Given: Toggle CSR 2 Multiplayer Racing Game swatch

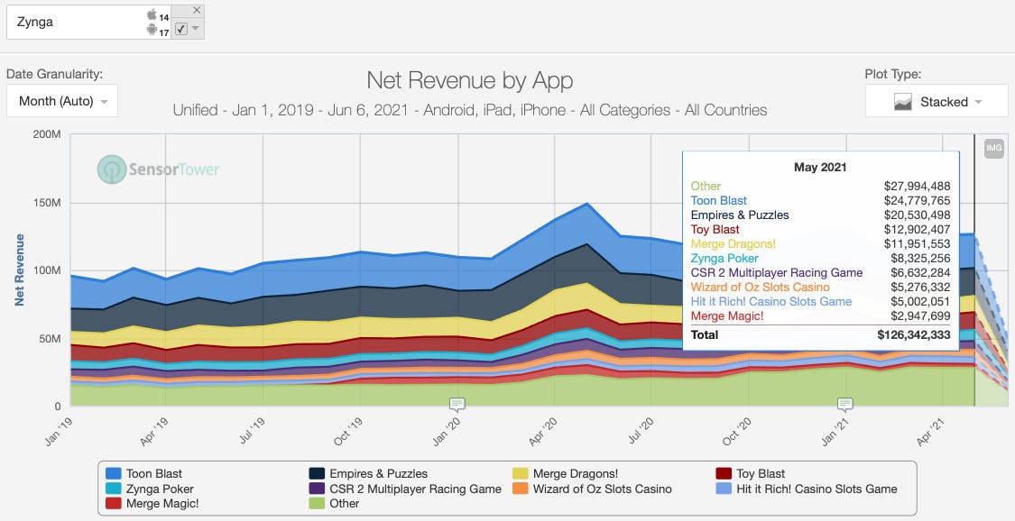Looking at the screenshot, I should click(x=317, y=489).
